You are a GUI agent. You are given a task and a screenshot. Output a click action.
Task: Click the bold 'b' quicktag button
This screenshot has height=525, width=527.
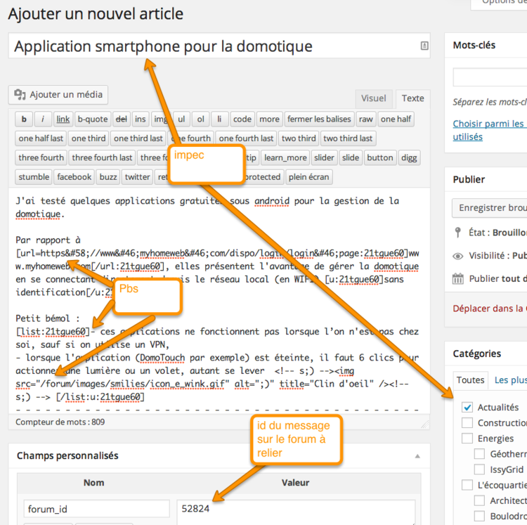click(24, 119)
